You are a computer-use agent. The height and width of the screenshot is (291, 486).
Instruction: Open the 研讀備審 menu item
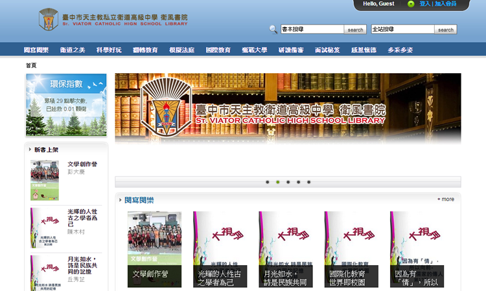291,50
